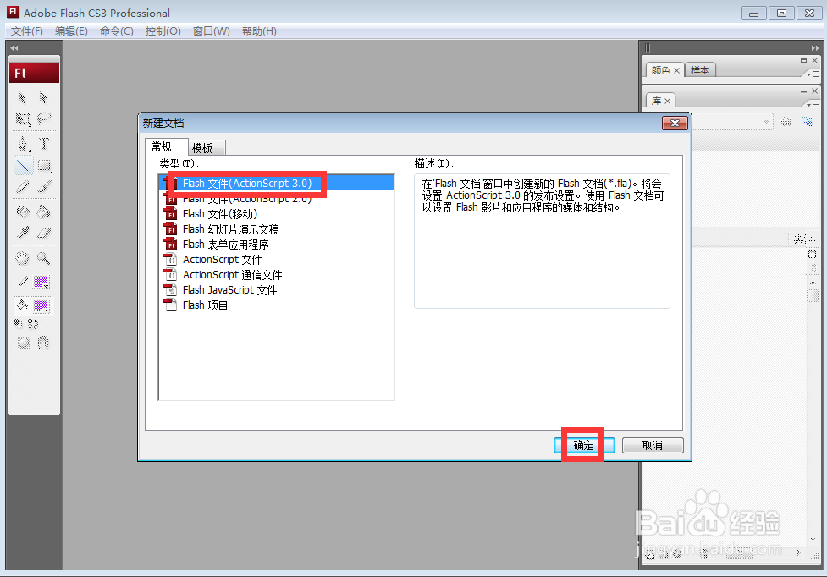Image resolution: width=827 pixels, height=577 pixels.
Task: Open the 控制(O) menu
Action: pos(163,31)
